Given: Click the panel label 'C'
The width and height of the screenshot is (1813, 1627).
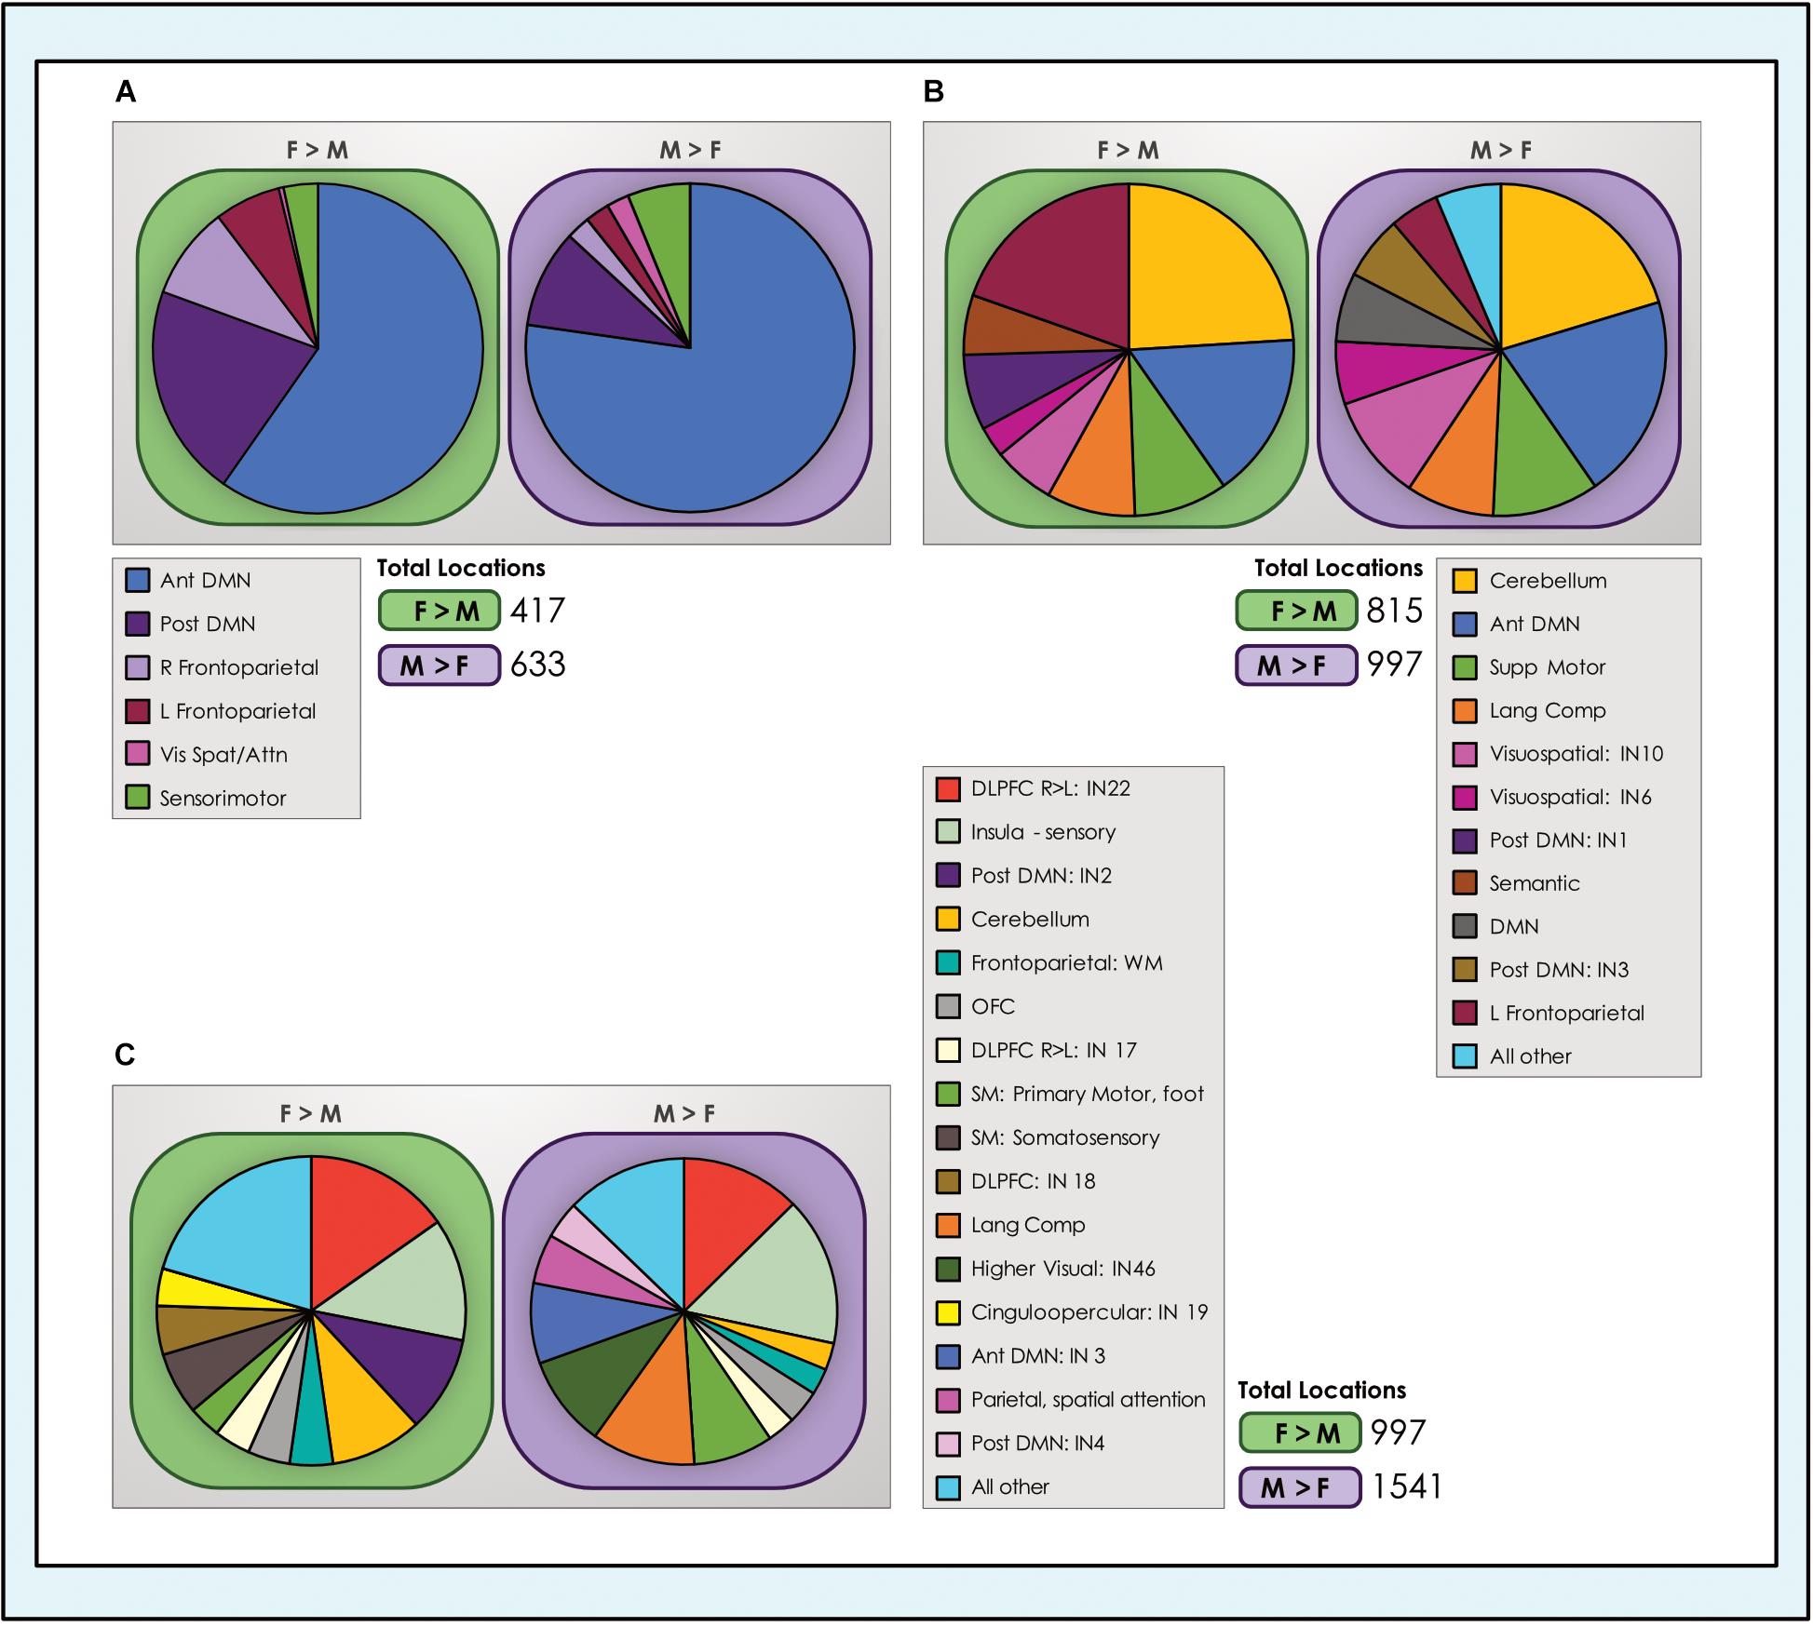Looking at the screenshot, I should point(125,1055).
